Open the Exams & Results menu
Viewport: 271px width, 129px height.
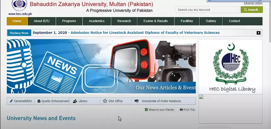156,21
